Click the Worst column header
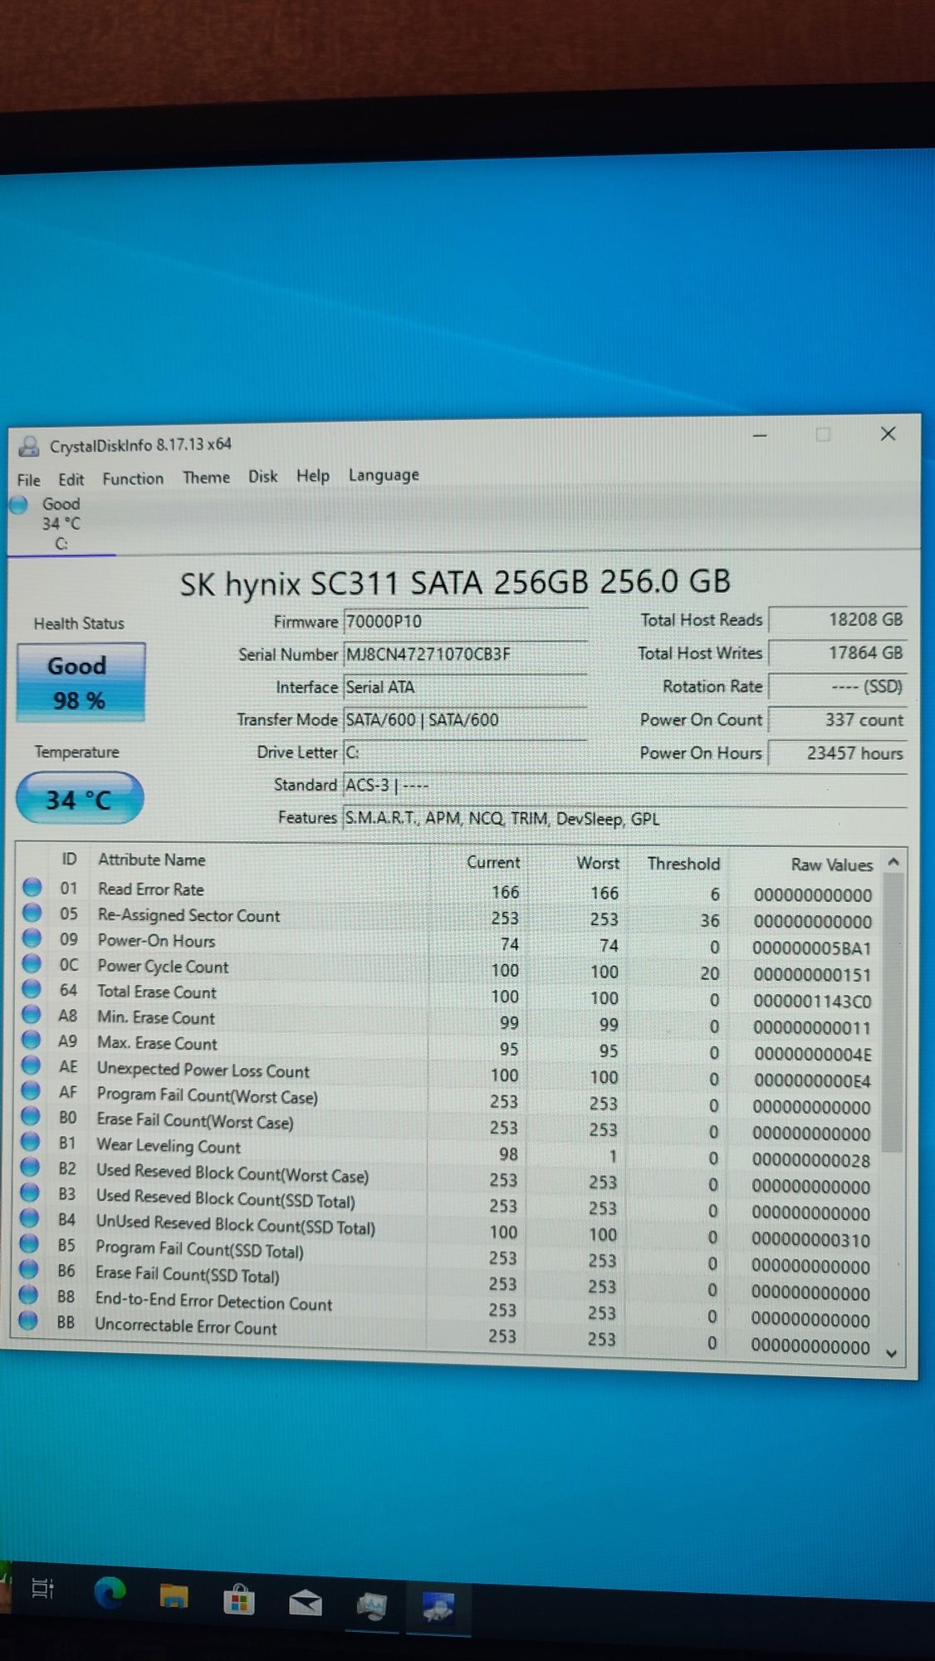The image size is (935, 1661). 598,863
